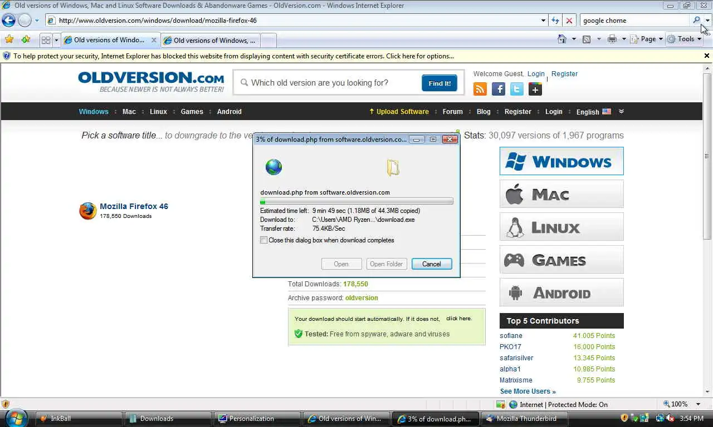Click the RSS Feeds icon in command bar
Image resolution: width=713 pixels, height=427 pixels.
tap(587, 39)
